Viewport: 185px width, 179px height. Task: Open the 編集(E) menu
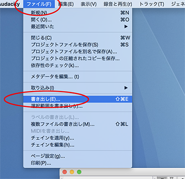(66, 4)
